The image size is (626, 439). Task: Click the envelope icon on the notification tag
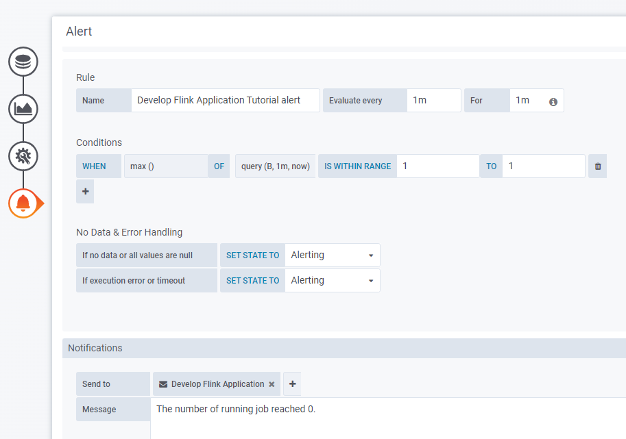162,384
